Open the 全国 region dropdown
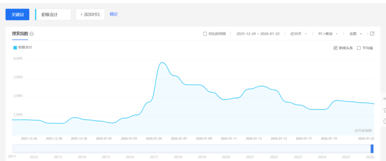The height and width of the screenshot is (161, 386). click(355, 34)
